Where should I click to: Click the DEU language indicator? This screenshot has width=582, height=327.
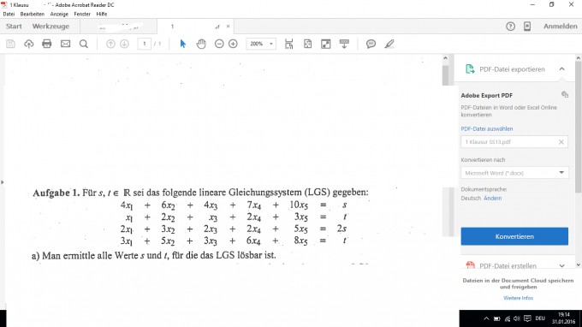tap(540, 318)
